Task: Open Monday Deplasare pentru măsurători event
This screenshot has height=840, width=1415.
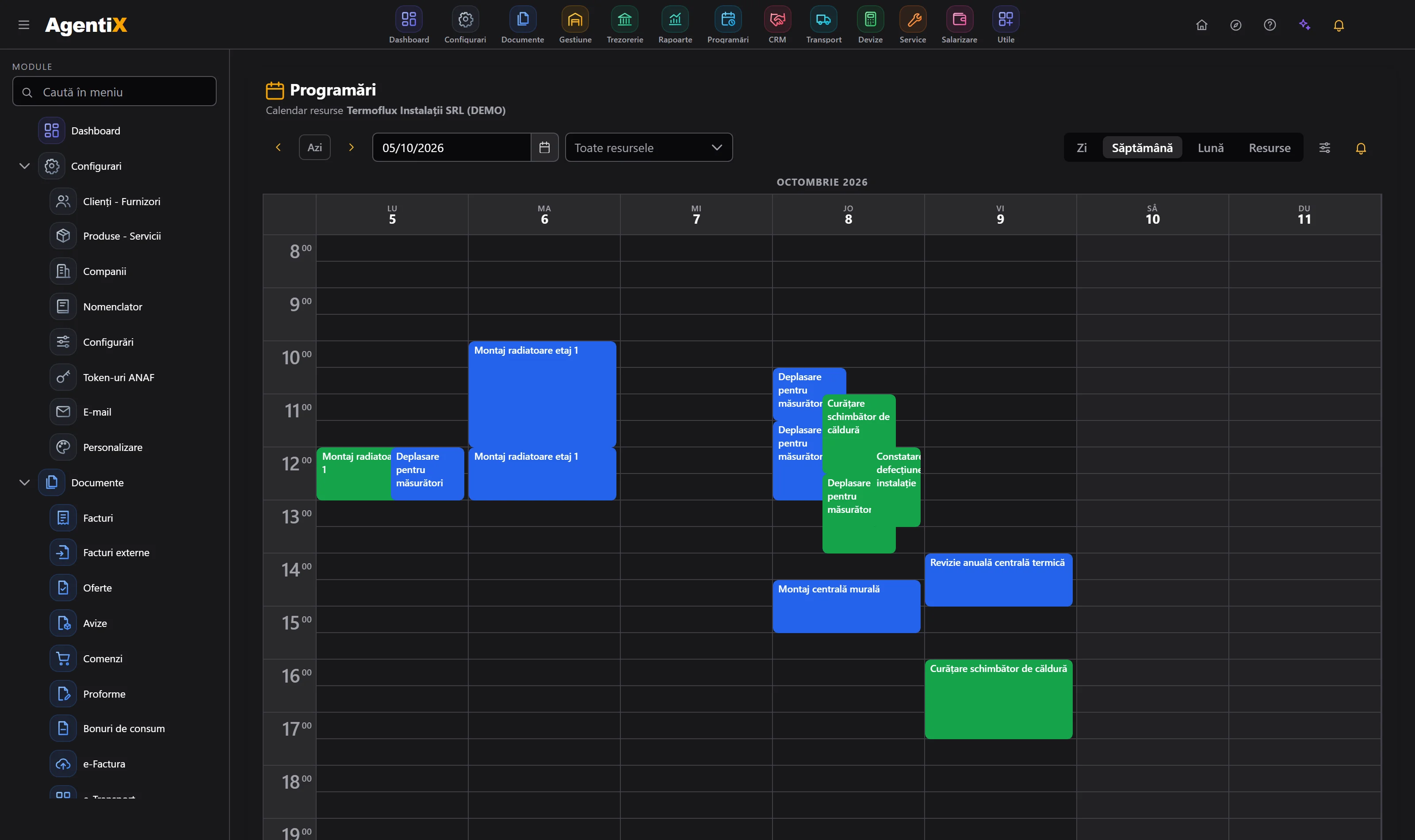Action: click(427, 473)
